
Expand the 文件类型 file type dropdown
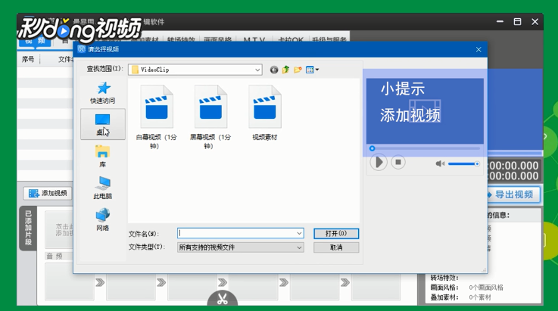[299, 247]
